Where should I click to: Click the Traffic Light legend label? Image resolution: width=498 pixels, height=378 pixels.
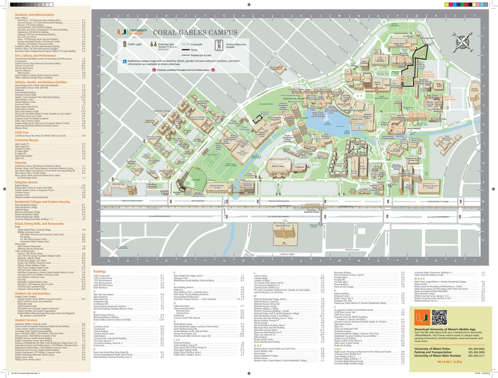pos(135,44)
